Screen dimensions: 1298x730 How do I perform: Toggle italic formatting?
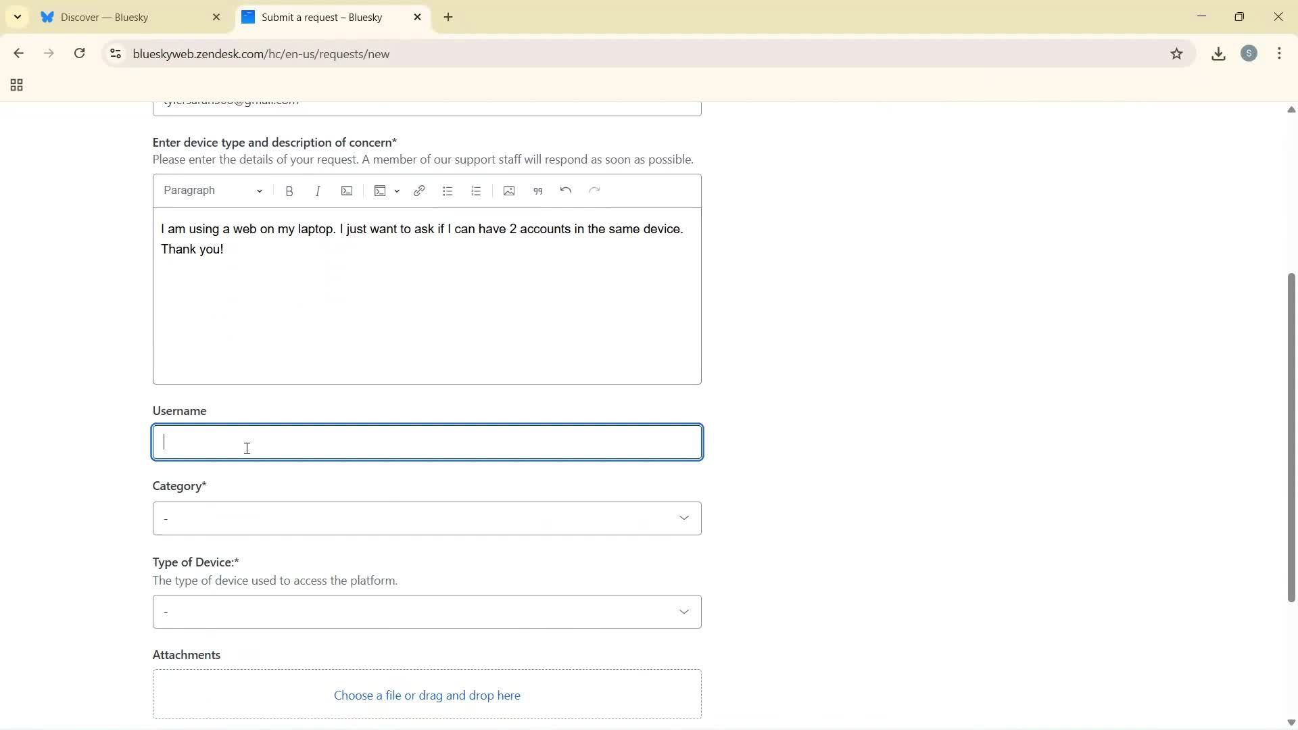[318, 191]
